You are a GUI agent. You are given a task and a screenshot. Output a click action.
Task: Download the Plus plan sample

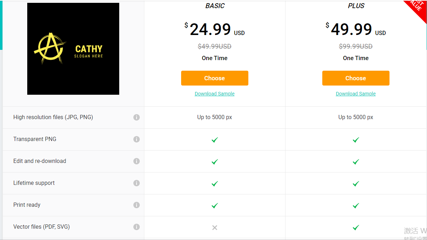pyautogui.click(x=356, y=94)
